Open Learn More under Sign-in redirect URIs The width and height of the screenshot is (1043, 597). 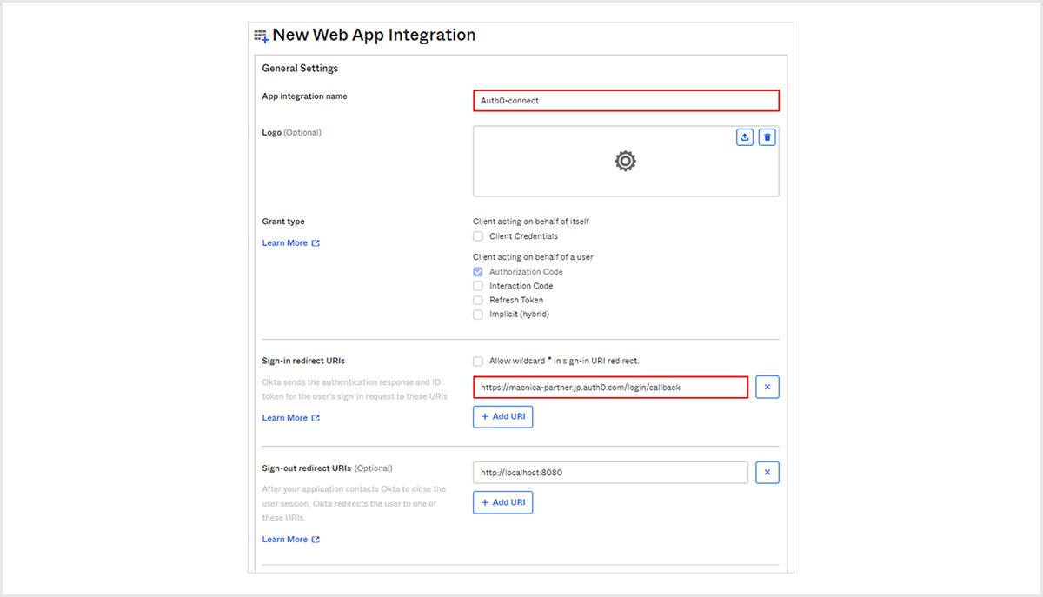(290, 418)
